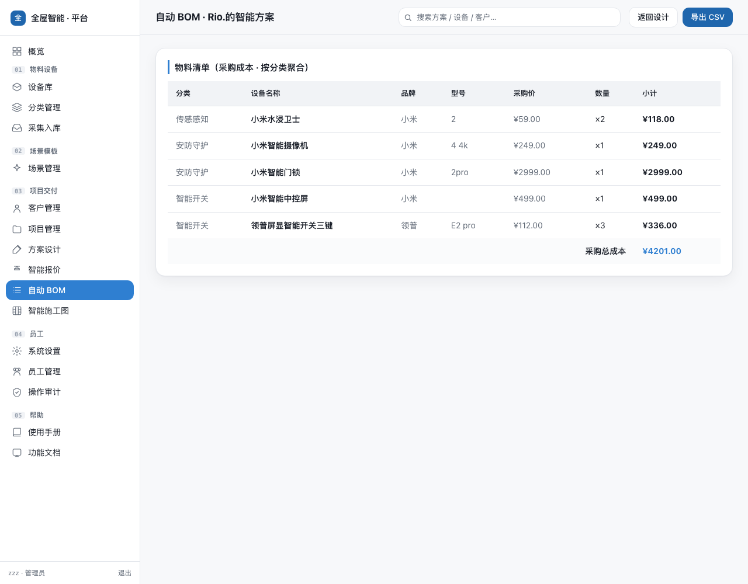Image resolution: width=748 pixels, height=584 pixels.
Task: Click the 客户管理 person icon
Action: coord(17,208)
